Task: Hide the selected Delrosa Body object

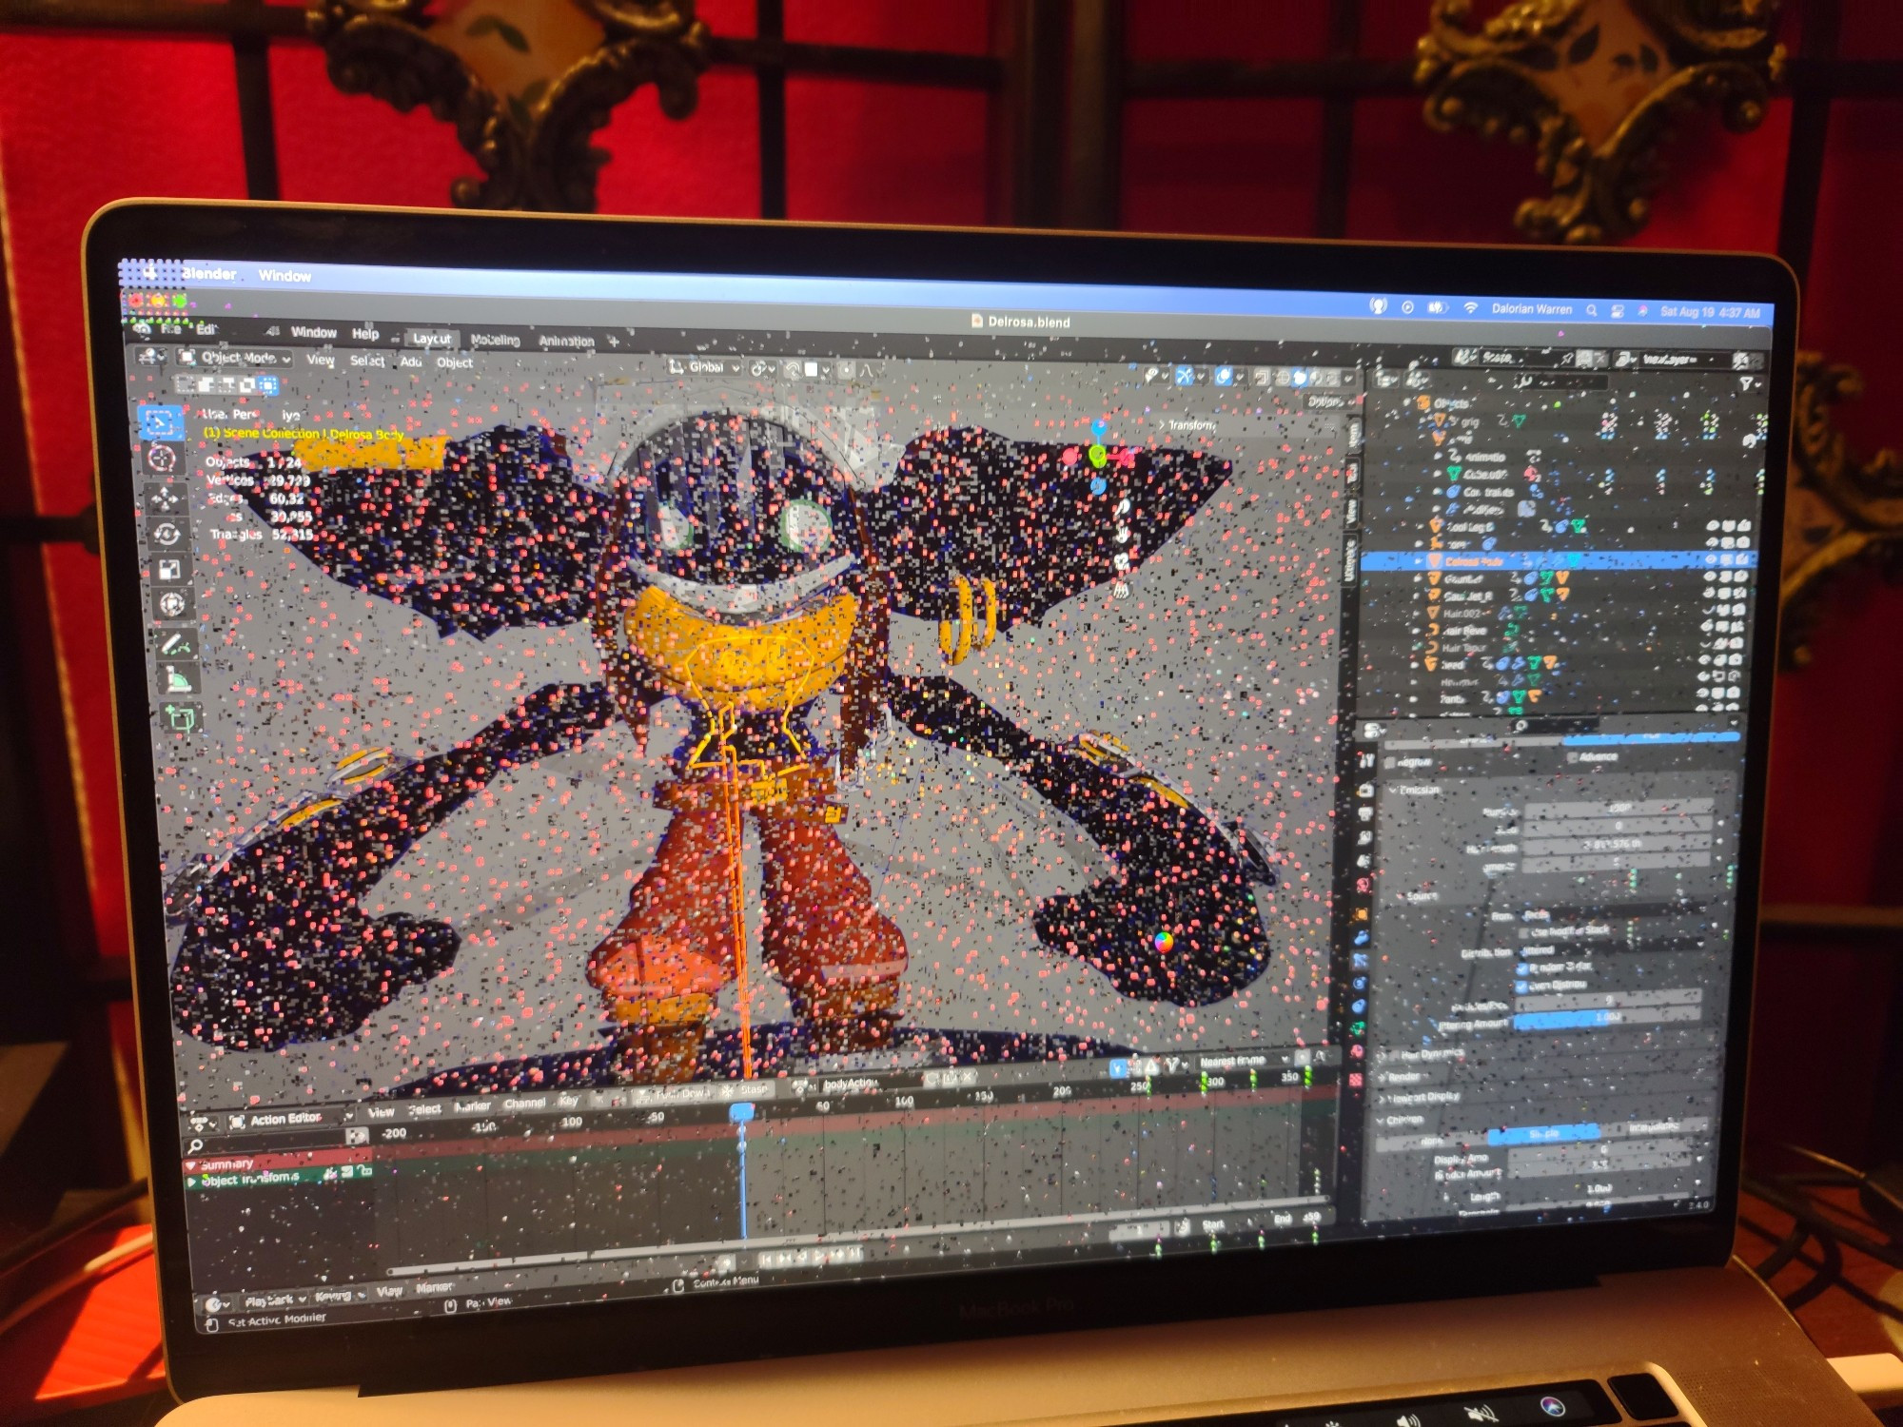Action: pos(1711,560)
